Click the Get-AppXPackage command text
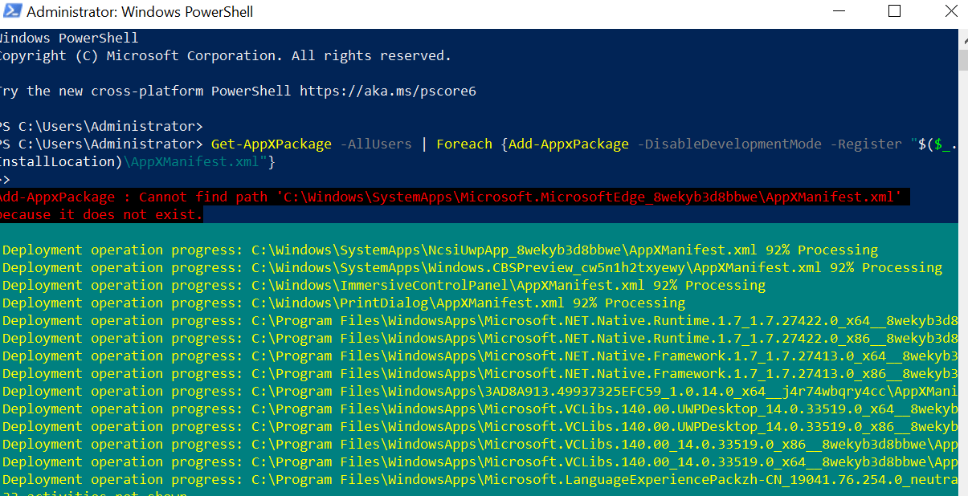Image resolution: width=968 pixels, height=496 pixels. (272, 144)
